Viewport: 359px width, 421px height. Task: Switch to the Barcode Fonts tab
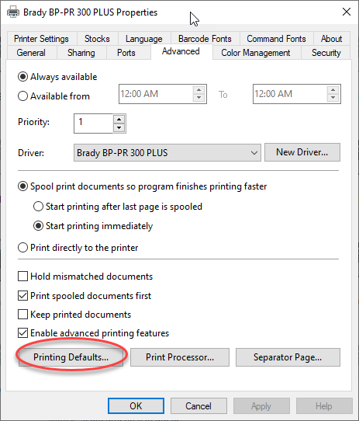205,39
